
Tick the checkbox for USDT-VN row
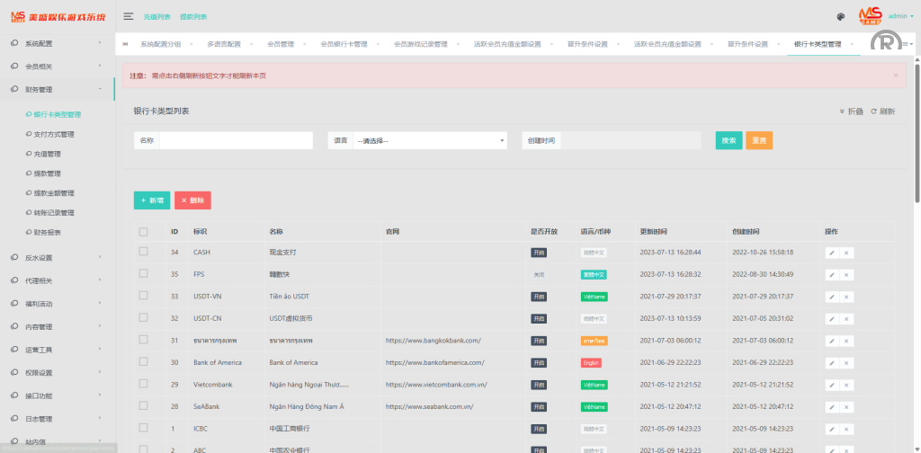(143, 297)
